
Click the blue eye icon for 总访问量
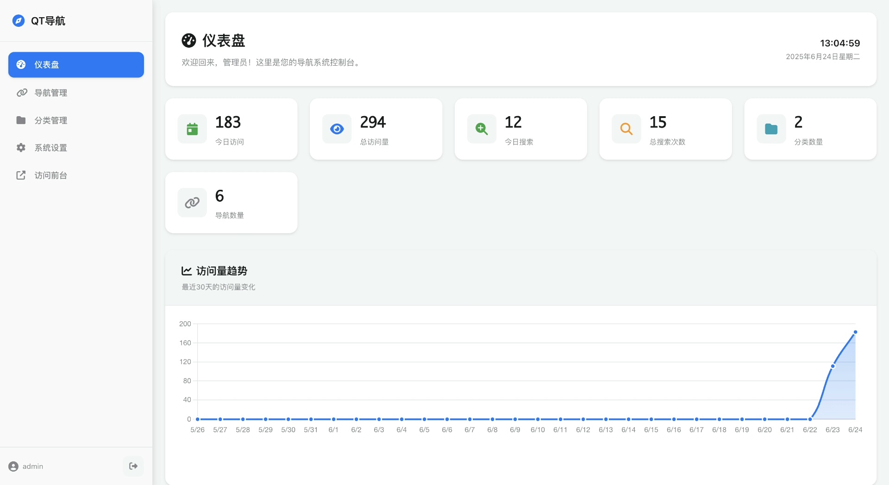(337, 129)
